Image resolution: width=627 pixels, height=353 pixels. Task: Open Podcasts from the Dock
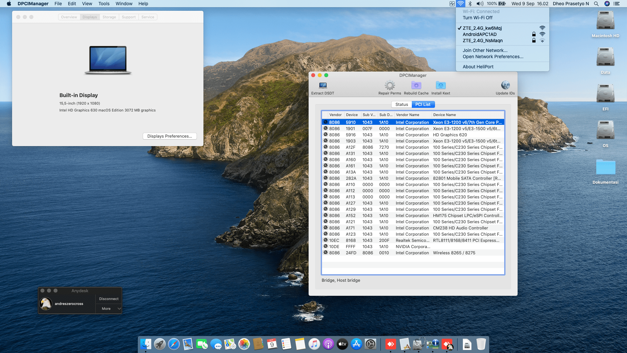coord(328,344)
